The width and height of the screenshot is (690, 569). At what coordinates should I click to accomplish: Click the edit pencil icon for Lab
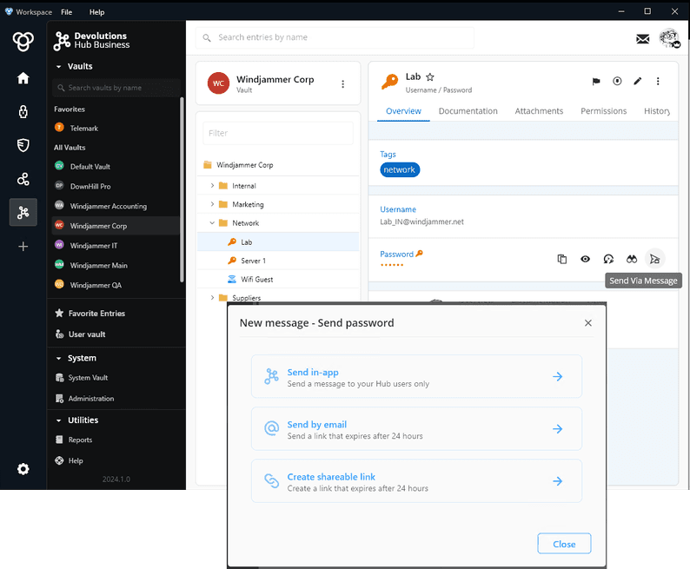pyautogui.click(x=637, y=82)
